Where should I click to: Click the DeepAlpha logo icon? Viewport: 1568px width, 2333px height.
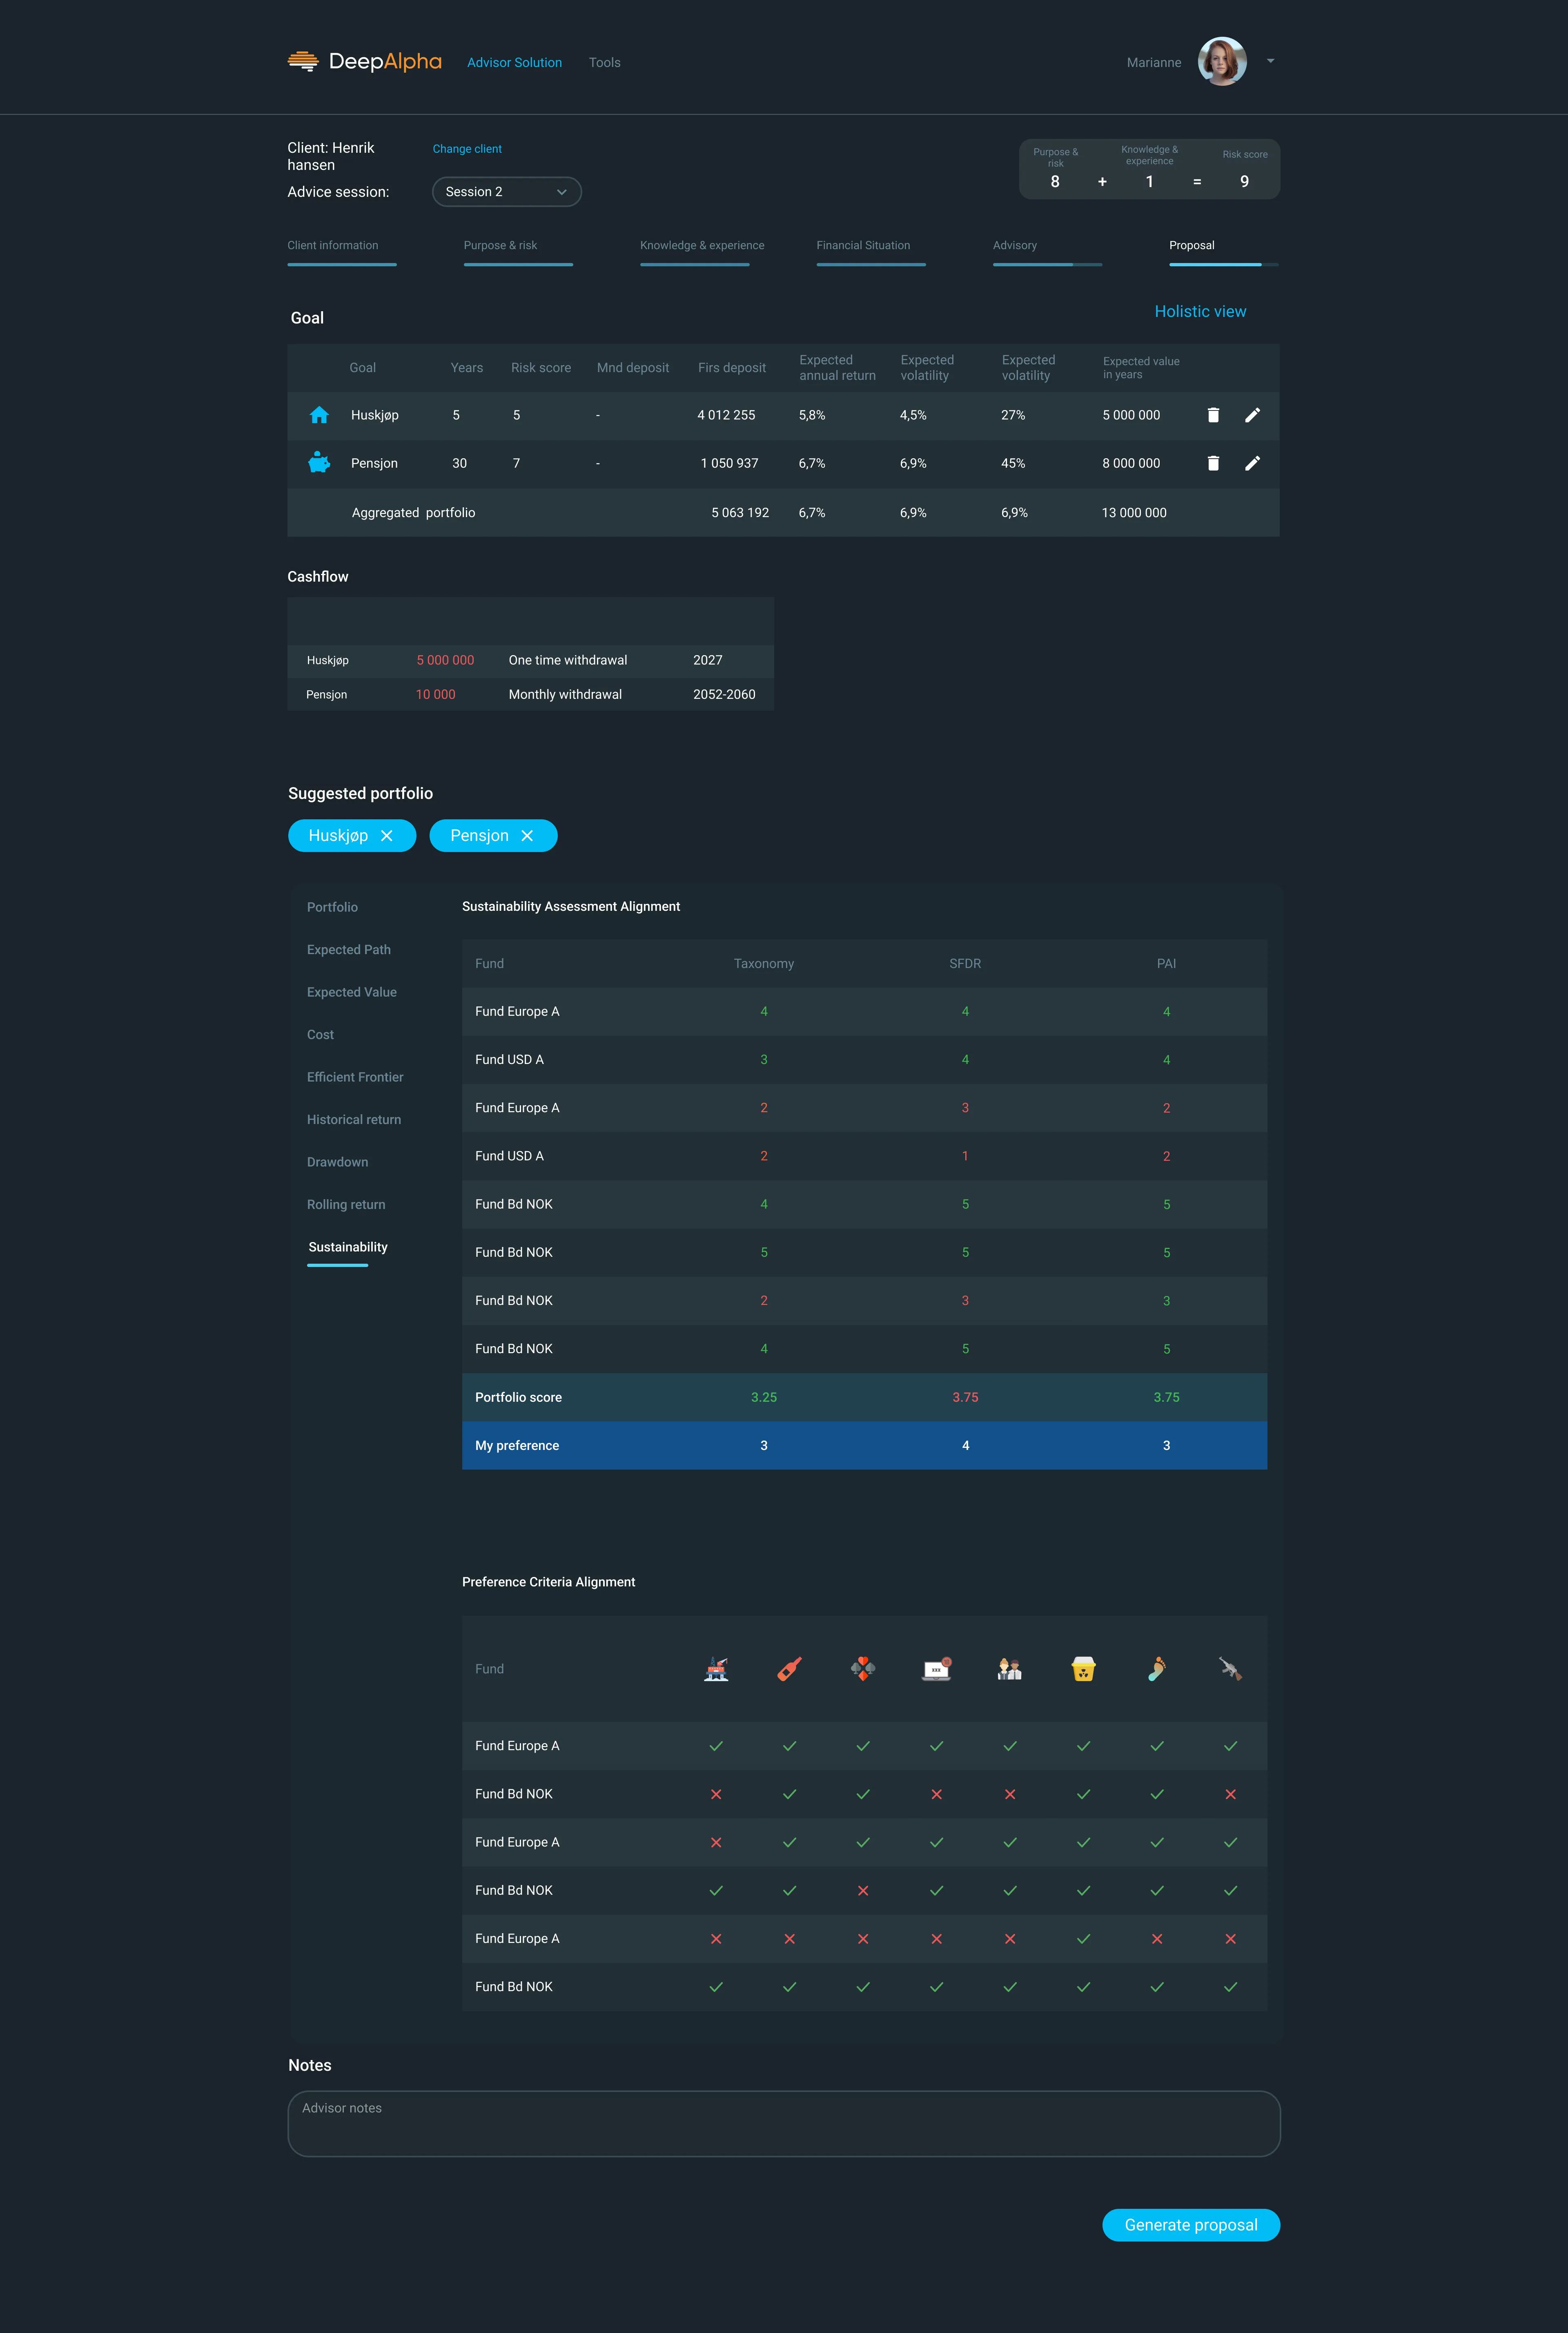(x=303, y=62)
